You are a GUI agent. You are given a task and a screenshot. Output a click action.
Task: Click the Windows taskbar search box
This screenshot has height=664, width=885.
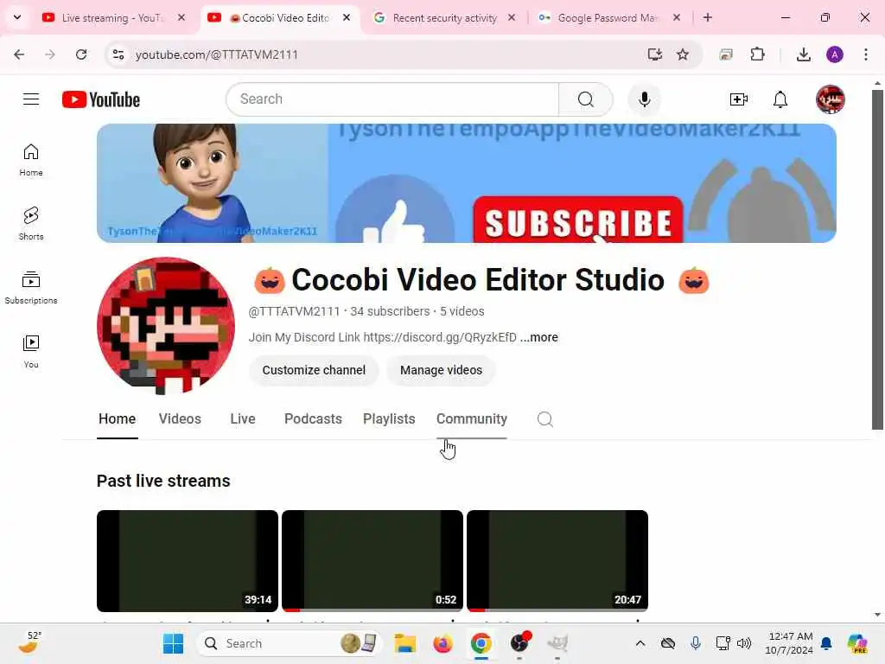[x=289, y=643]
